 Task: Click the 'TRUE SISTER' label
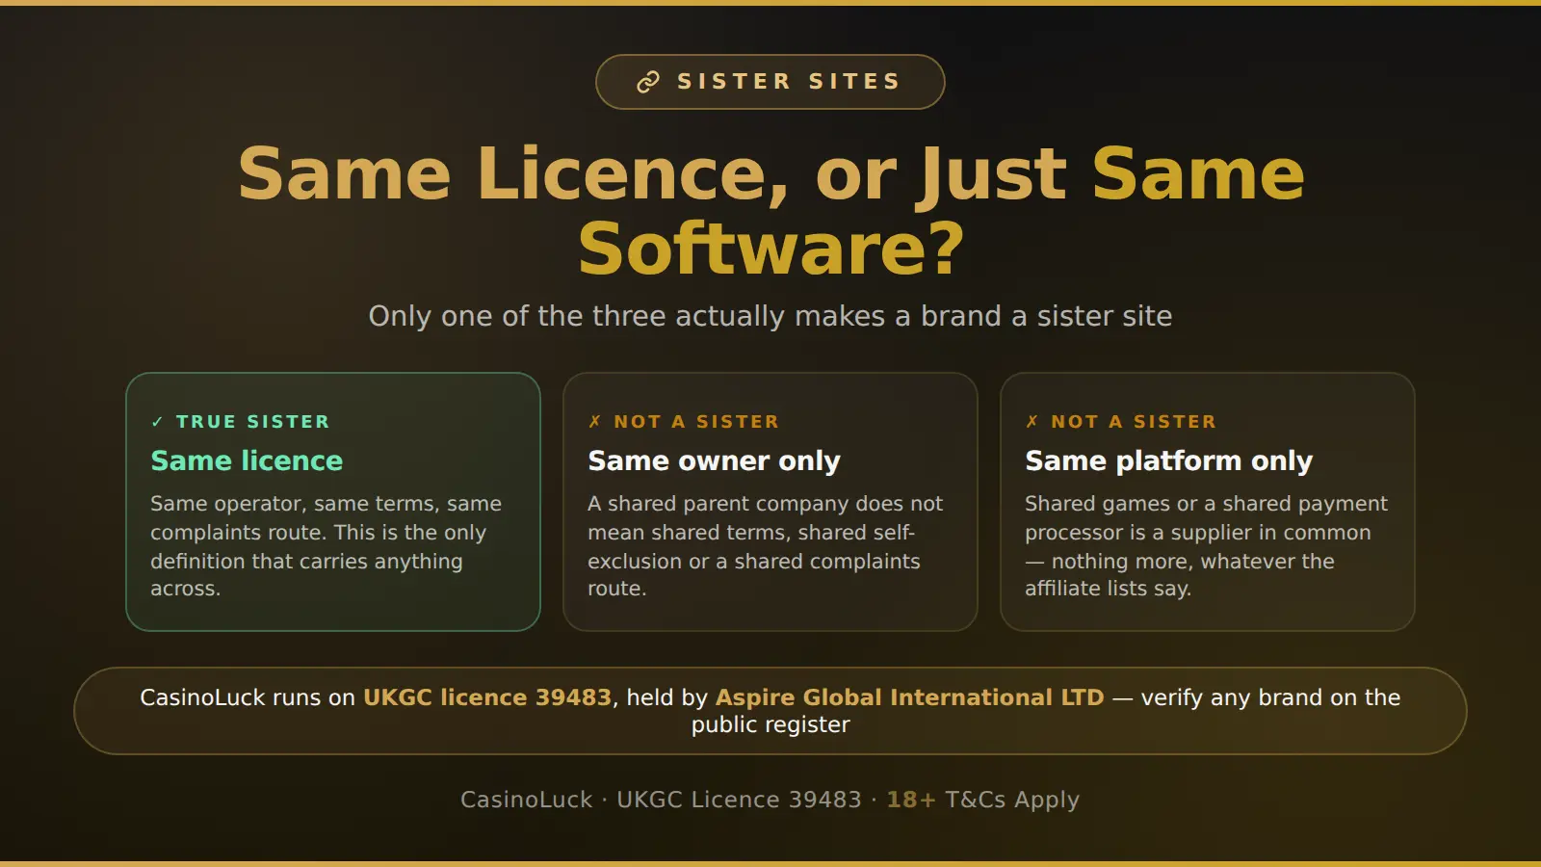[252, 422]
